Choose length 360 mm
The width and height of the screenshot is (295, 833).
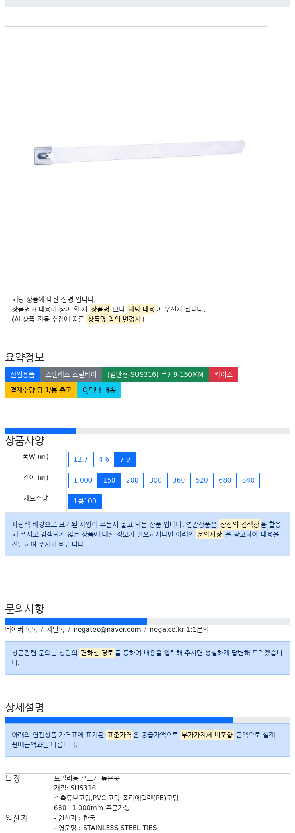tap(179, 480)
